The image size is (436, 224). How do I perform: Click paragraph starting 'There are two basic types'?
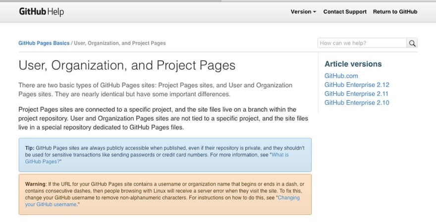(x=155, y=90)
